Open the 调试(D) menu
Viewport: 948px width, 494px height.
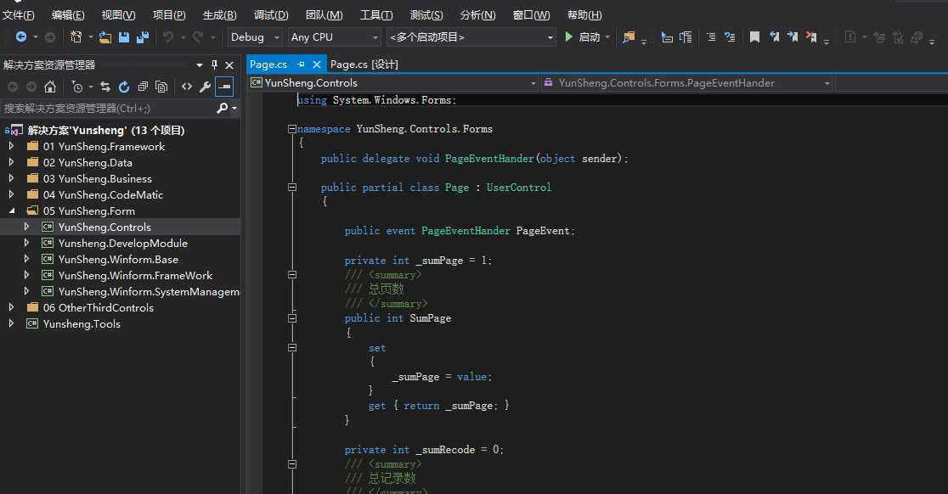pos(271,15)
